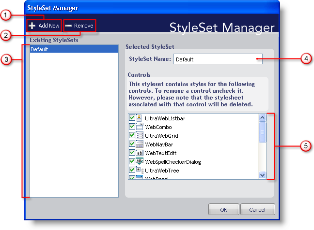Disable the WebTextEdit checkbox

(132, 153)
